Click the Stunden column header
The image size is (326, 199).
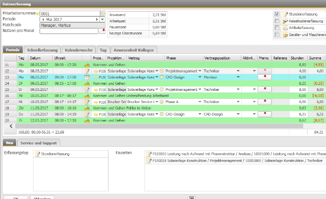coord(298,58)
